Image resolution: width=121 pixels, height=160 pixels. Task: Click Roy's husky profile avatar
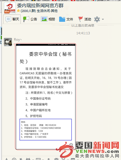pos(8,42)
